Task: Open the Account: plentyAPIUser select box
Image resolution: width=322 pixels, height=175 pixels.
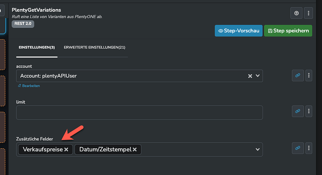Action: coord(140,76)
